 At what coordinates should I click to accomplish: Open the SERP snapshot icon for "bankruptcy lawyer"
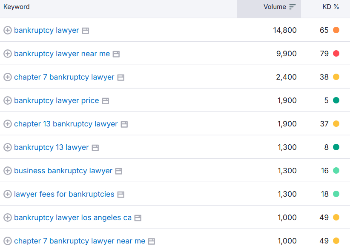(x=86, y=30)
